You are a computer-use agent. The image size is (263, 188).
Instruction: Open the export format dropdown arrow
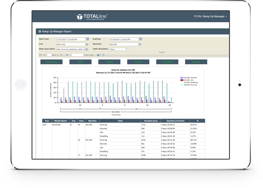100,55
